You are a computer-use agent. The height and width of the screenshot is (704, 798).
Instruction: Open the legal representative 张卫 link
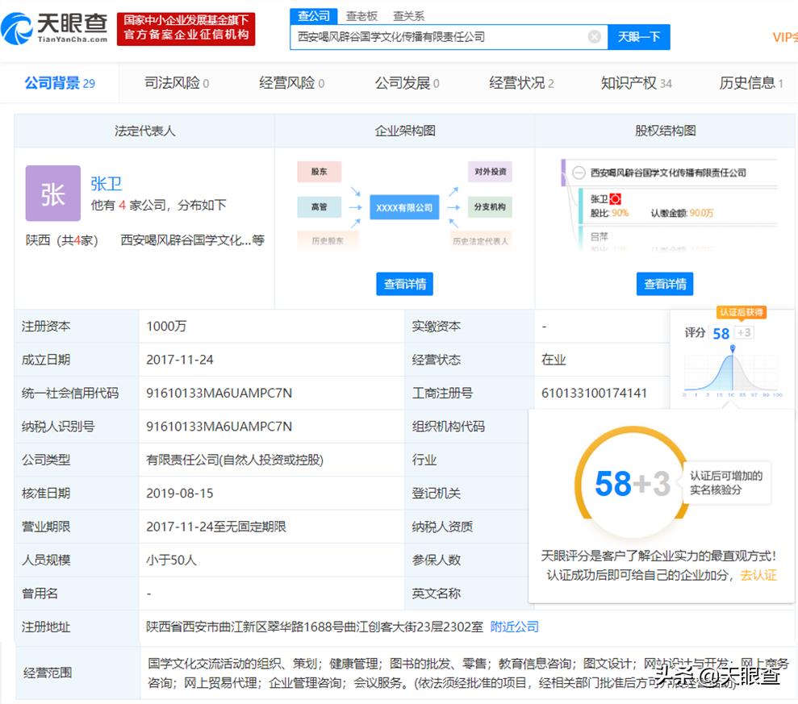pyautogui.click(x=107, y=184)
